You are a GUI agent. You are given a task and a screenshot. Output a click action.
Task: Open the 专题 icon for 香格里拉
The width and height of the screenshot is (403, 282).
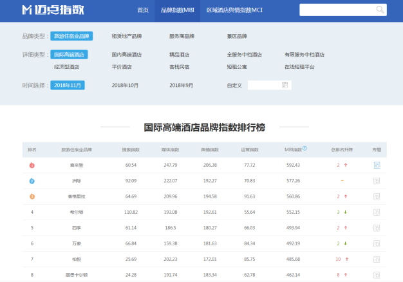pyautogui.click(x=377, y=196)
